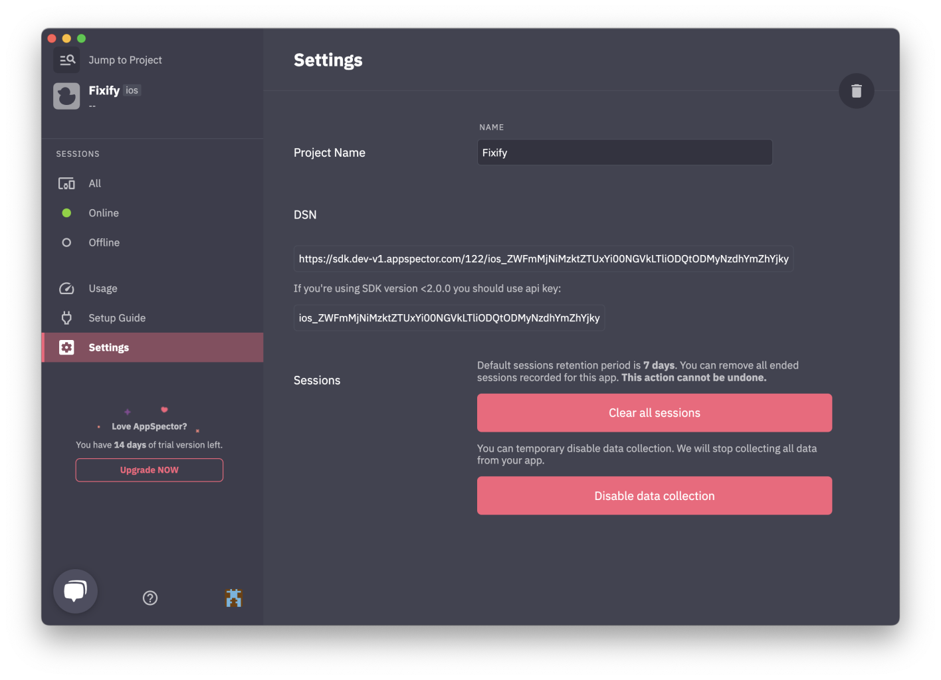Click the NAME field label
The width and height of the screenshot is (941, 680).
coord(492,127)
